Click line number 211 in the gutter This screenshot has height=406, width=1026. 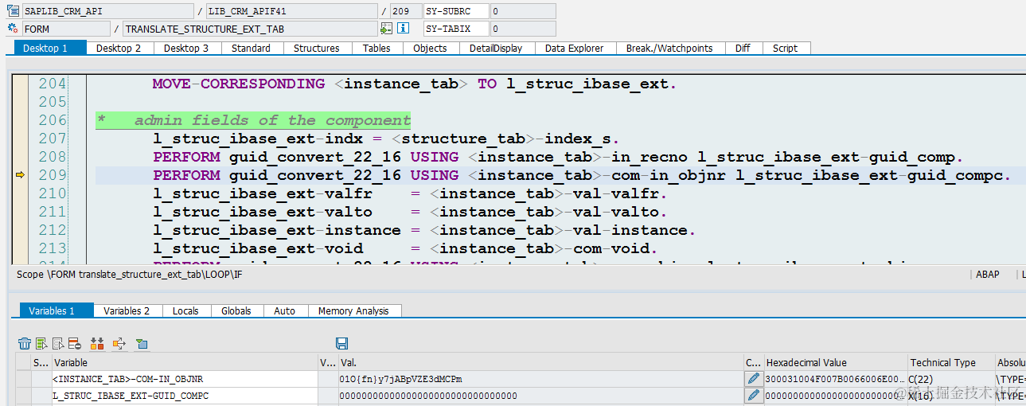53,212
